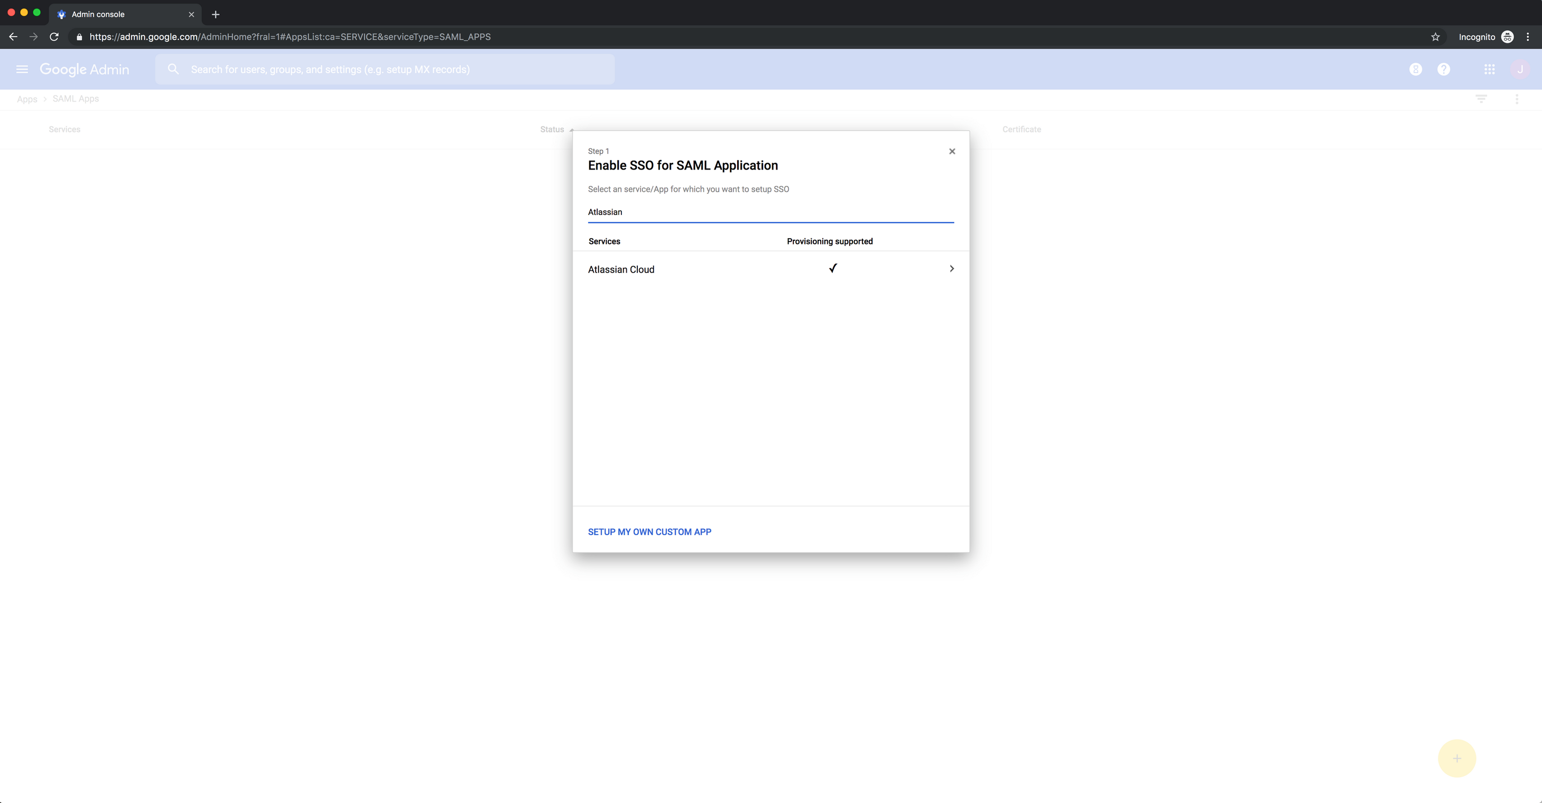Open SAML Apps page overflow menu
The height and width of the screenshot is (803, 1542).
point(1516,99)
